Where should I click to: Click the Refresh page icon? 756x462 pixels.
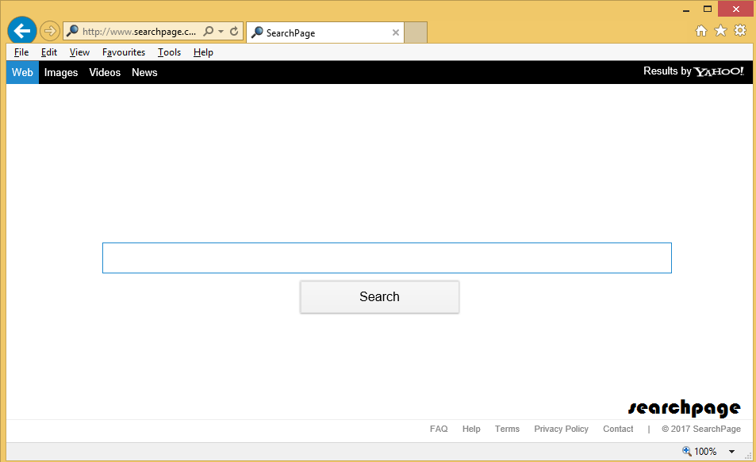tap(234, 32)
